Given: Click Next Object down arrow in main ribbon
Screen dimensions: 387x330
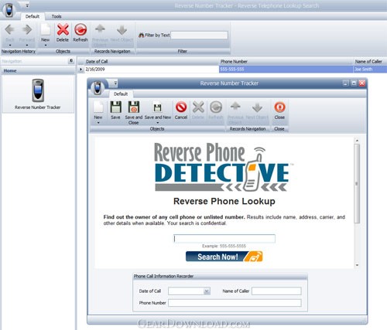Looking at the screenshot, I should pyautogui.click(x=122, y=30).
